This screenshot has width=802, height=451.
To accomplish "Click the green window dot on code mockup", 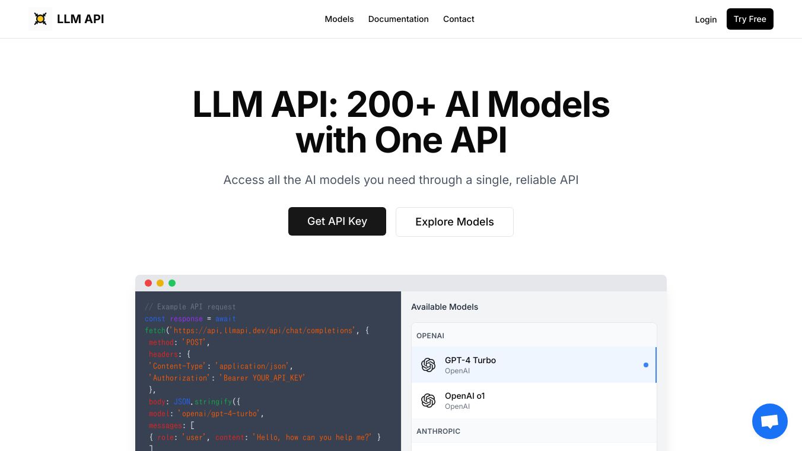I will 172,283.
